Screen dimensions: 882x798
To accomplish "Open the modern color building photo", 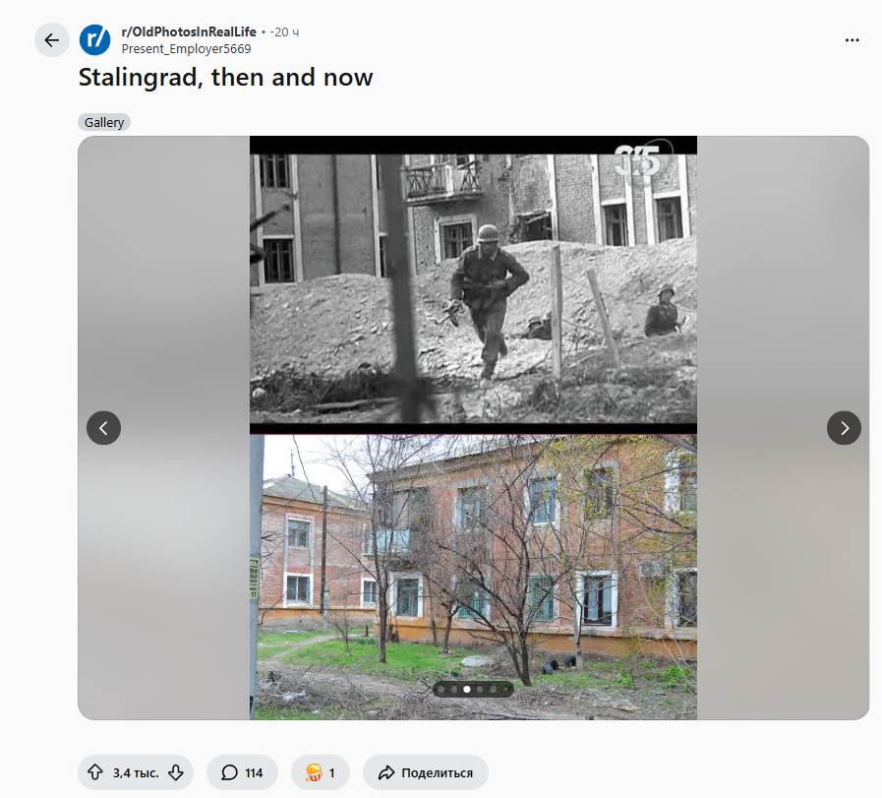I will click(473, 577).
